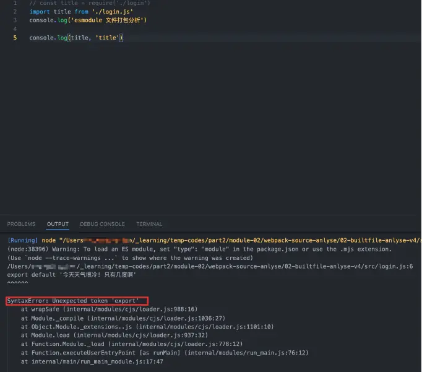Open the OUTPUT panel tab
The image size is (422, 372).
coord(58,224)
